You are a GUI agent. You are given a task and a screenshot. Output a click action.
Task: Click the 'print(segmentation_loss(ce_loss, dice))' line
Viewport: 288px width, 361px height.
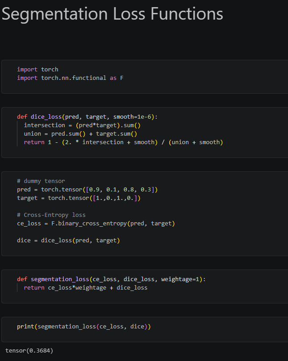pyautogui.click(x=84, y=327)
